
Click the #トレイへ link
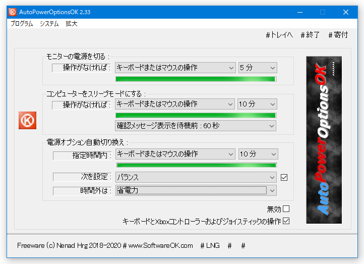pyautogui.click(x=279, y=35)
